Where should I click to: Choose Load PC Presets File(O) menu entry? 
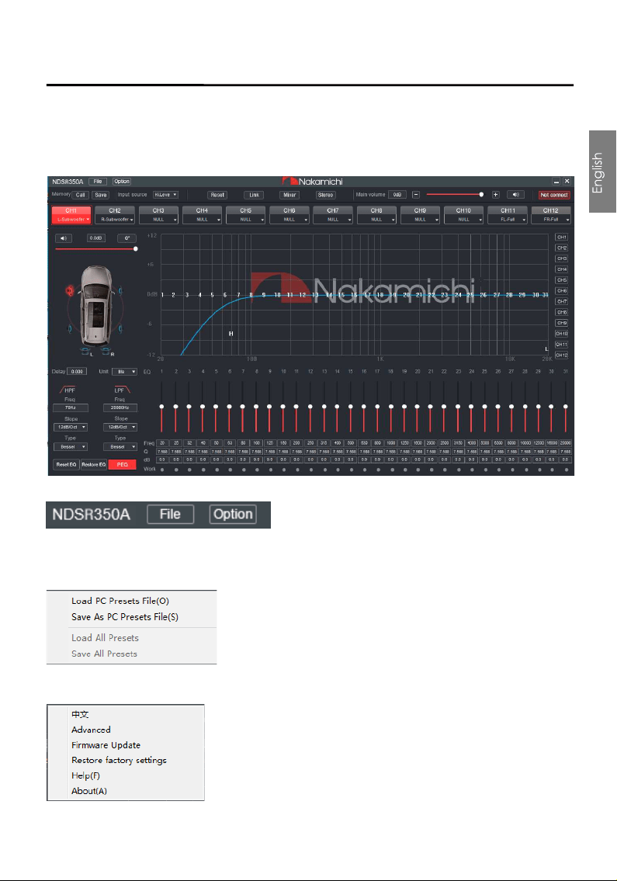click(120, 601)
